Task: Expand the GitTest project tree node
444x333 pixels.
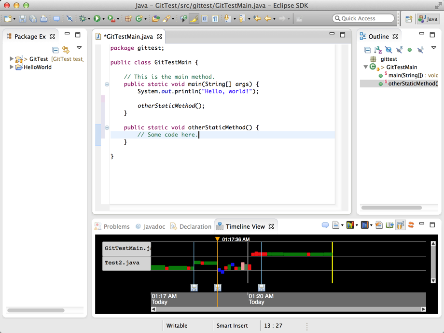Action: 12,59
